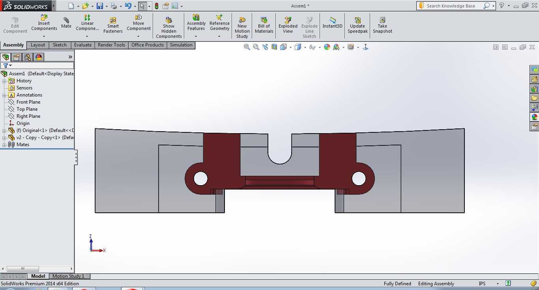Click the Save floppy disk icon
539x290 pixels.
pos(100,6)
